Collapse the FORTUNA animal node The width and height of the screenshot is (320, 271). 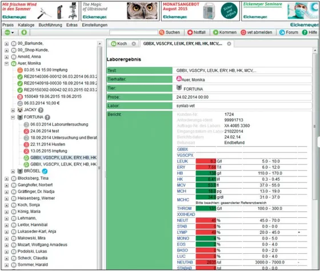coord(13,118)
